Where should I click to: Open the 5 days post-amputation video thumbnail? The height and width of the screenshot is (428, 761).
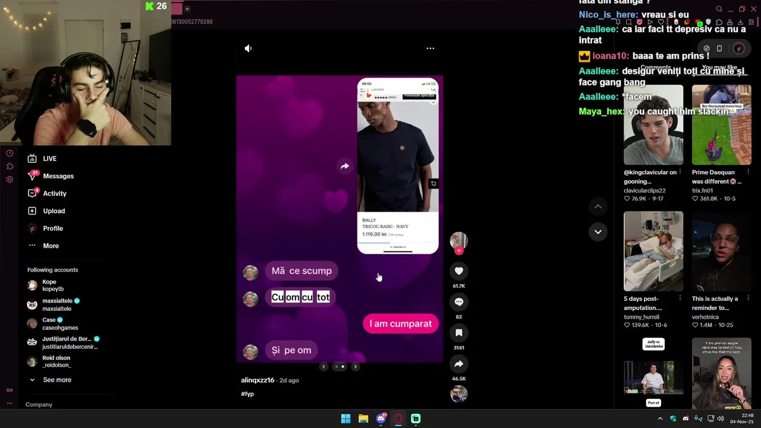click(x=653, y=251)
